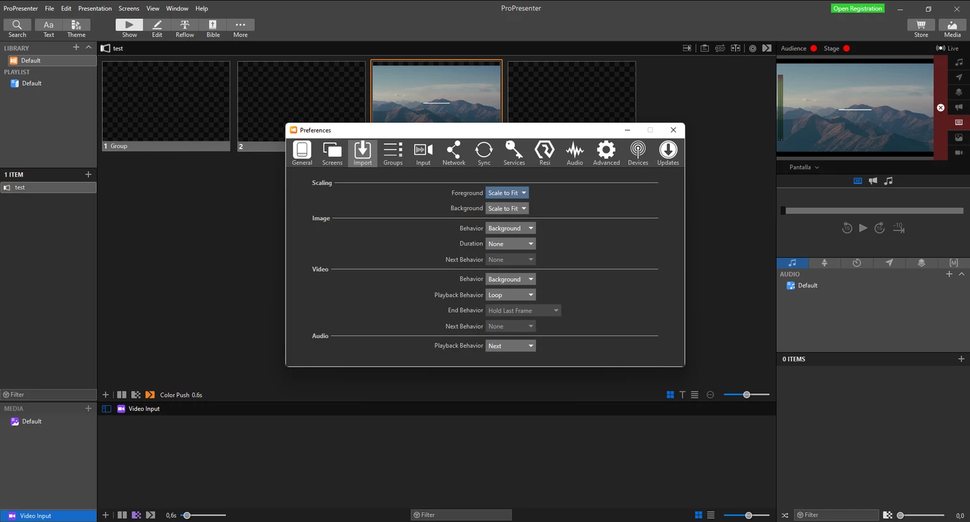
Task: Open the Reflow editor
Action: [x=185, y=28]
